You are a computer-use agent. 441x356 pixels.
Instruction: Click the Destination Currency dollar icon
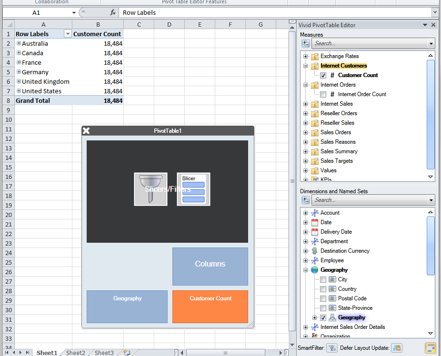(314, 251)
